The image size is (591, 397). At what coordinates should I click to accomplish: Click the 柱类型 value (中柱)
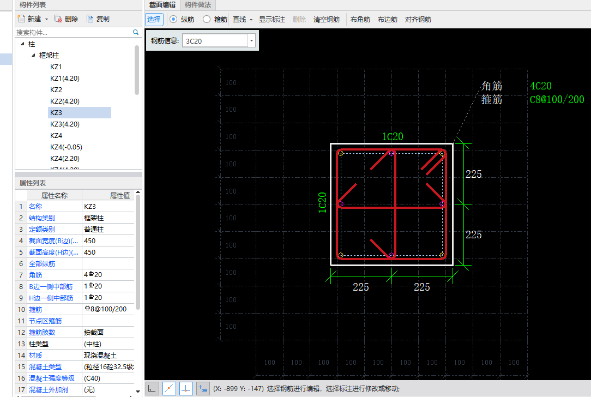coord(108,344)
